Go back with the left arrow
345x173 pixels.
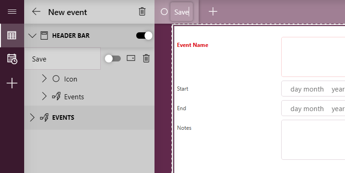point(36,12)
